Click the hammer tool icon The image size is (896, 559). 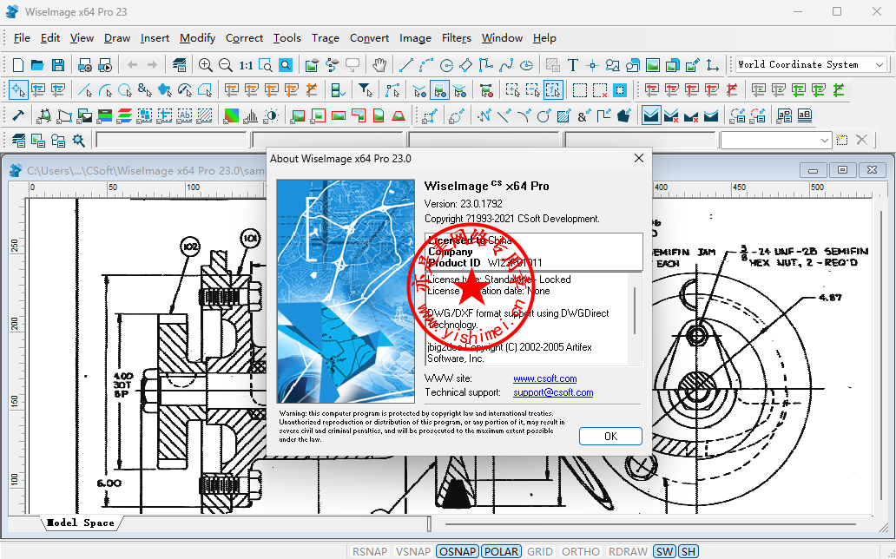(17, 116)
